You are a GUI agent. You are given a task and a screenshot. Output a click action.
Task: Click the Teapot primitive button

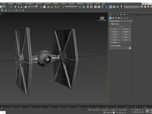(x=115, y=40)
